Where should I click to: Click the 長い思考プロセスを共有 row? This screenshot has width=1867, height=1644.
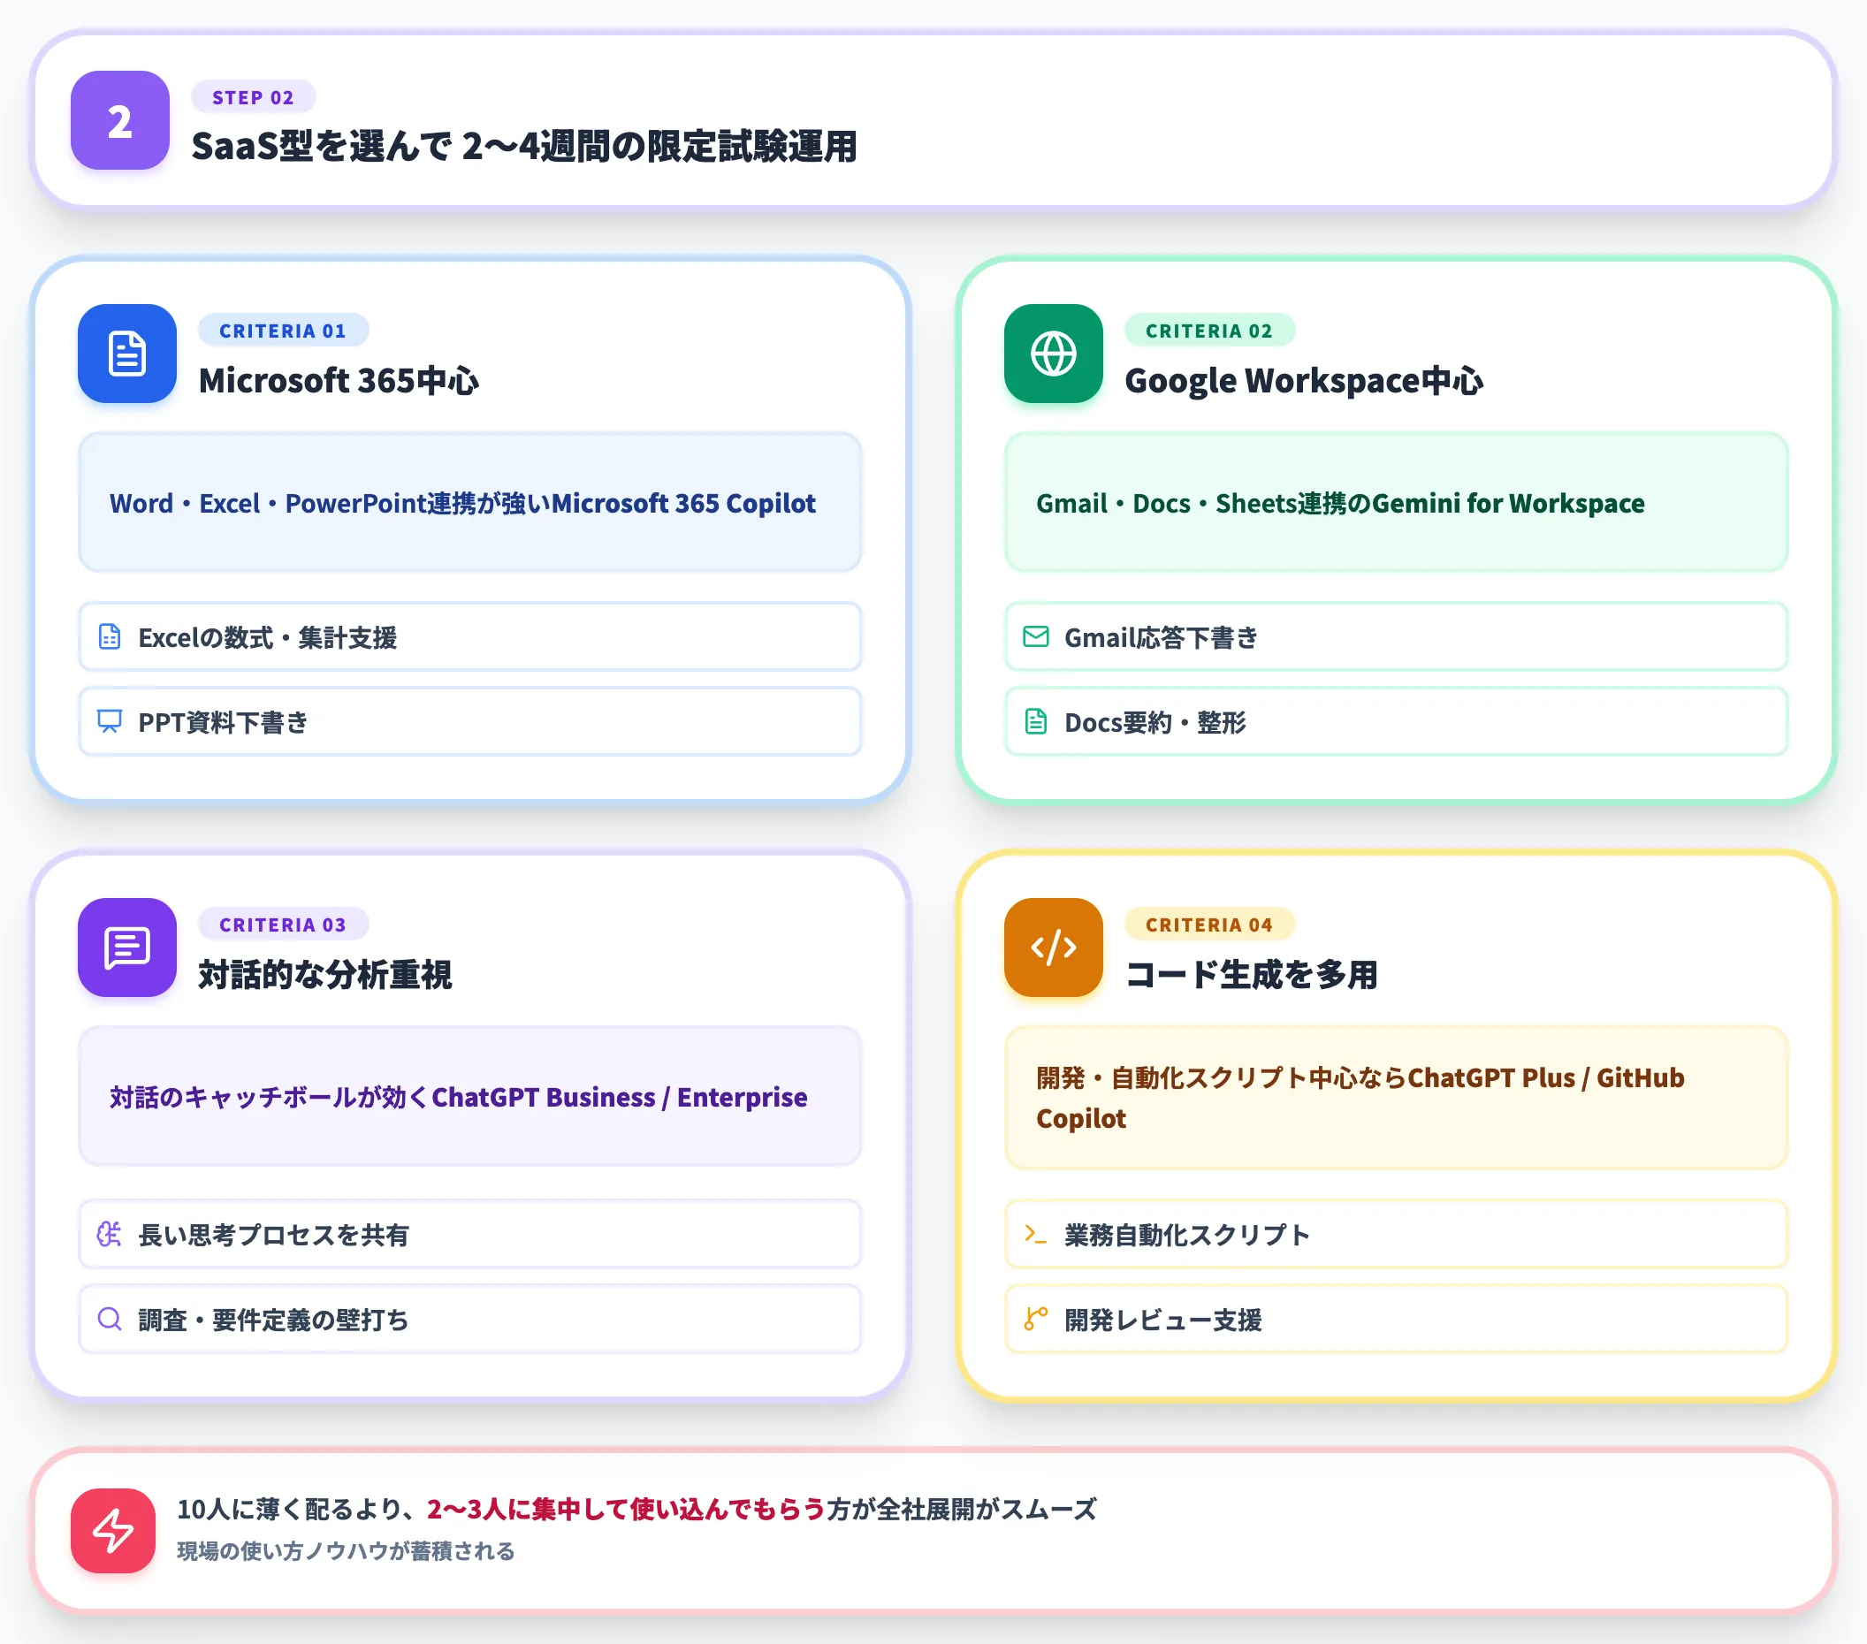tap(470, 1234)
